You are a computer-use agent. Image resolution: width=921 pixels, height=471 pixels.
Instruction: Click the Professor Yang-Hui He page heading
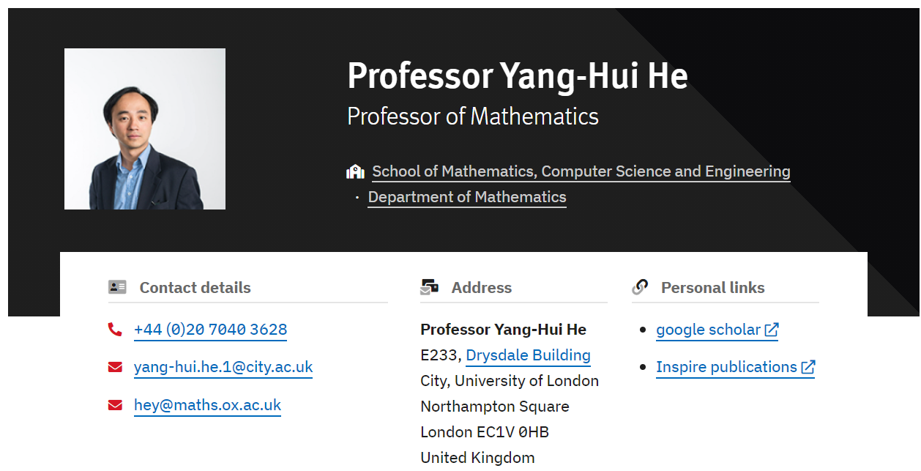click(x=517, y=76)
